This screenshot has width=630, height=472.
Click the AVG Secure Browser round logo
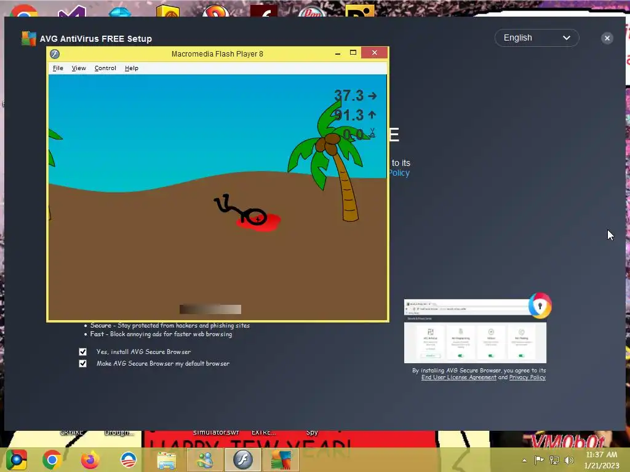(x=540, y=306)
